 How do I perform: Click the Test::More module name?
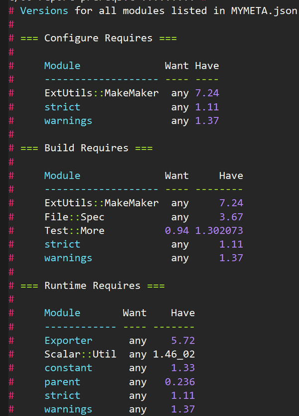[x=74, y=231]
